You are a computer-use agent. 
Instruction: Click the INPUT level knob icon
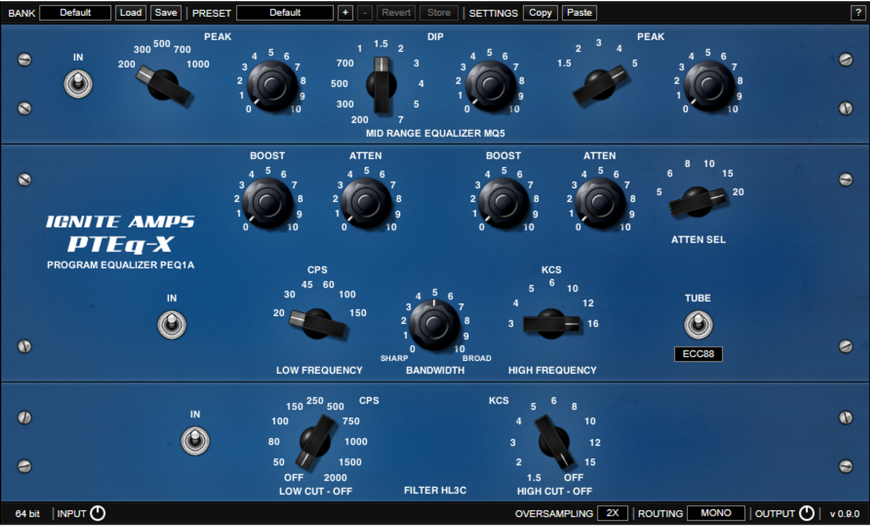click(x=98, y=513)
